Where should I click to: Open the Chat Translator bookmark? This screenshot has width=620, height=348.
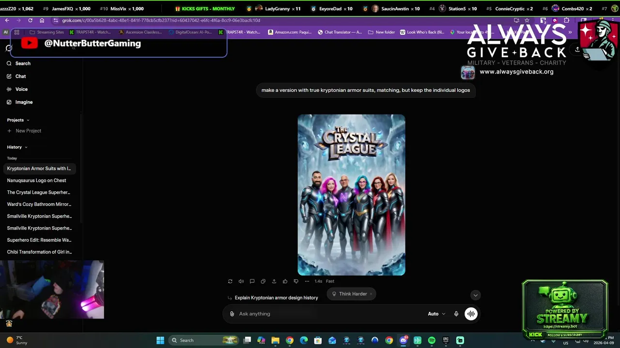pyautogui.click(x=340, y=32)
